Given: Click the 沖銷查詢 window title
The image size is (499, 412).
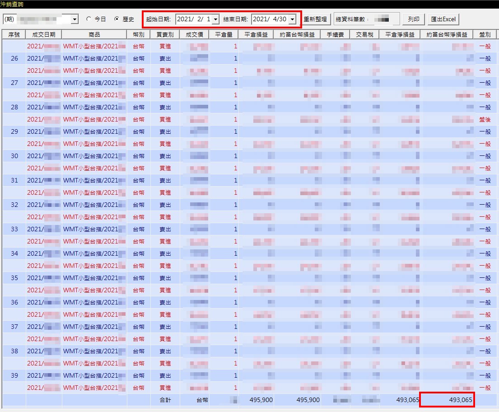Looking at the screenshot, I should tap(12, 4).
